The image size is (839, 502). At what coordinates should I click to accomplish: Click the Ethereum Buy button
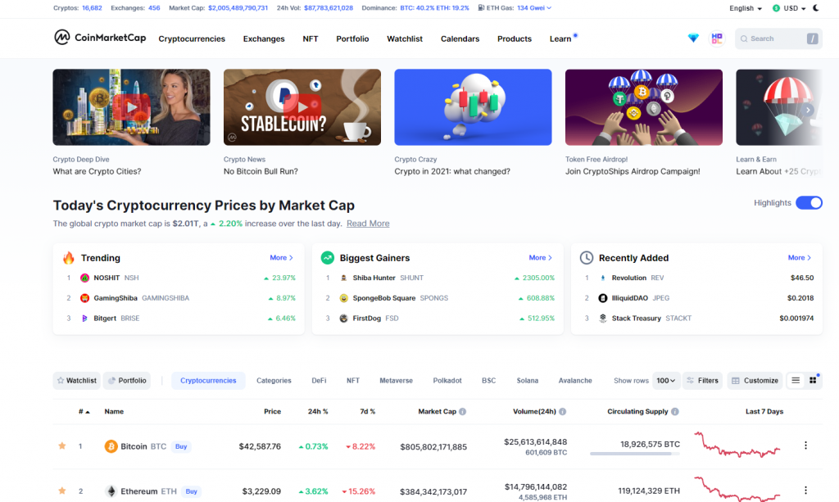tap(192, 491)
